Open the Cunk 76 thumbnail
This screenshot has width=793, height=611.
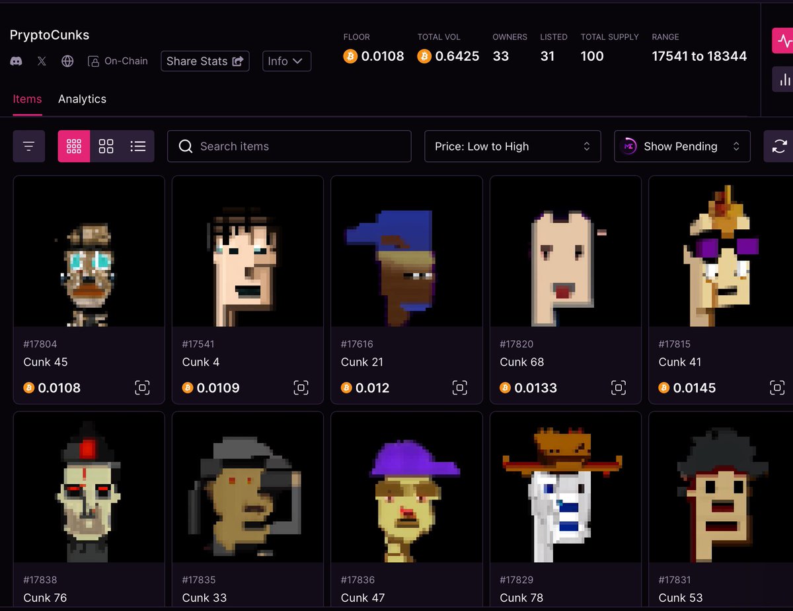pyautogui.click(x=89, y=487)
